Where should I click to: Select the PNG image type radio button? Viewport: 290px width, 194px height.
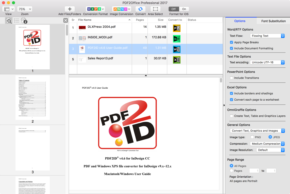(252, 137)
